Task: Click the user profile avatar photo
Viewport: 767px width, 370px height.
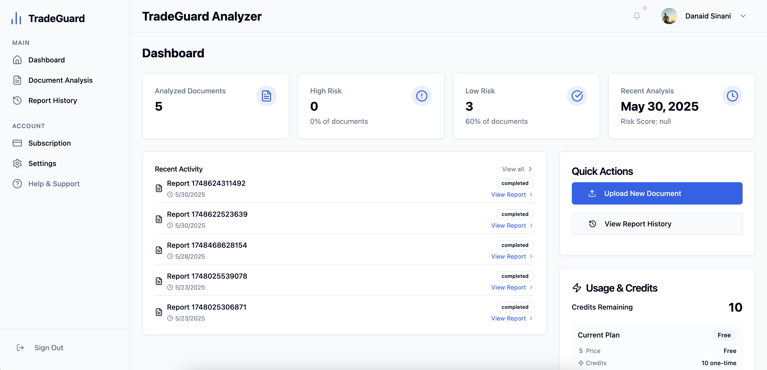Action: click(669, 16)
